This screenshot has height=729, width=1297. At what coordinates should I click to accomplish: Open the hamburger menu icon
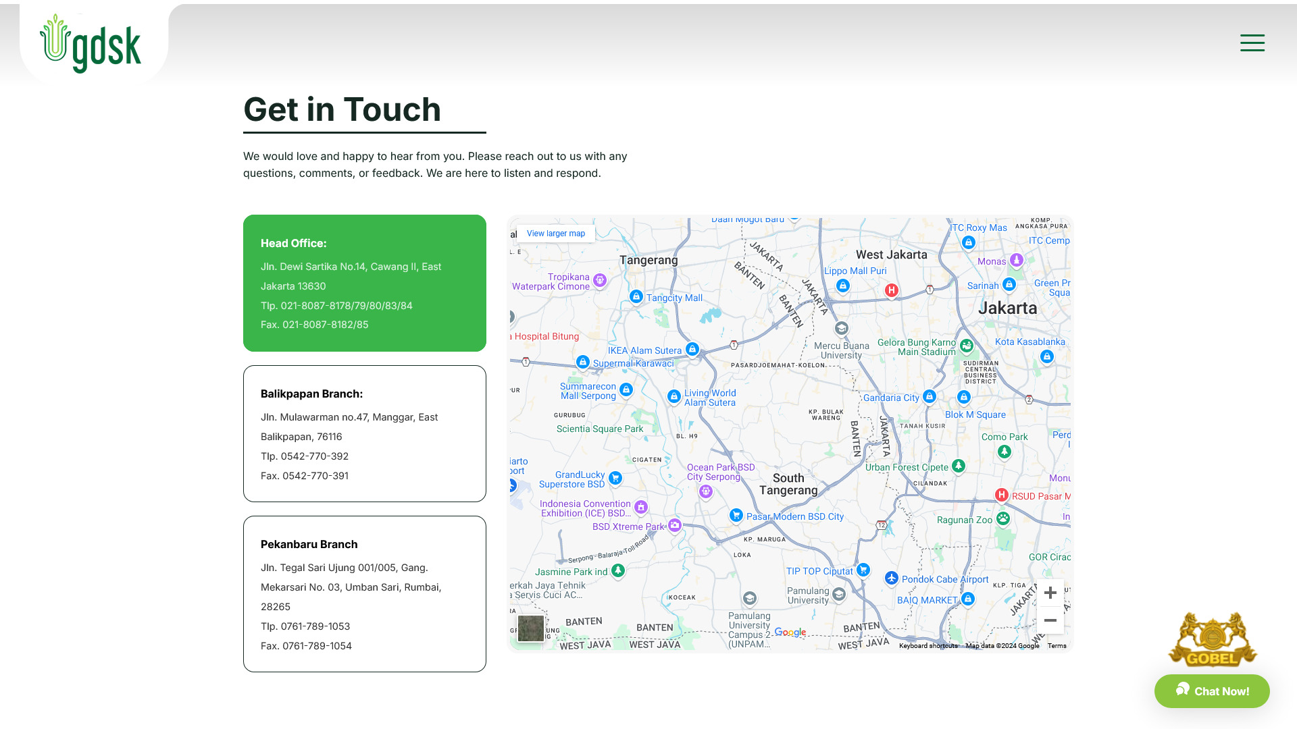point(1252,43)
